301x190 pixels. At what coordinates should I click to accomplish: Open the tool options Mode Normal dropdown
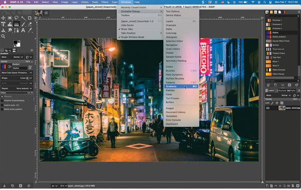click(13, 57)
